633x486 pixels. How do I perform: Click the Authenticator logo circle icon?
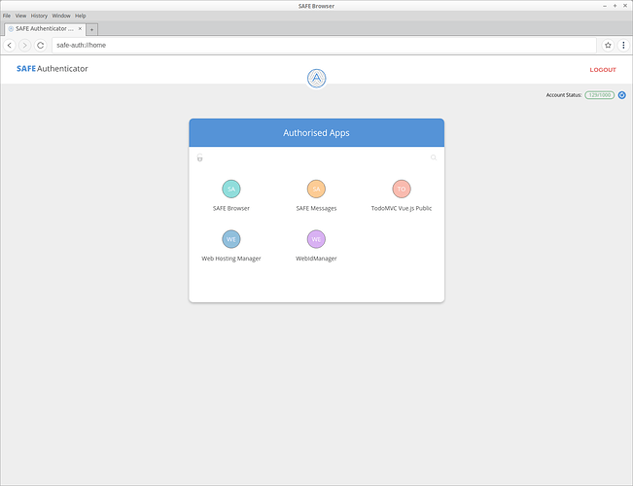pyautogui.click(x=317, y=79)
